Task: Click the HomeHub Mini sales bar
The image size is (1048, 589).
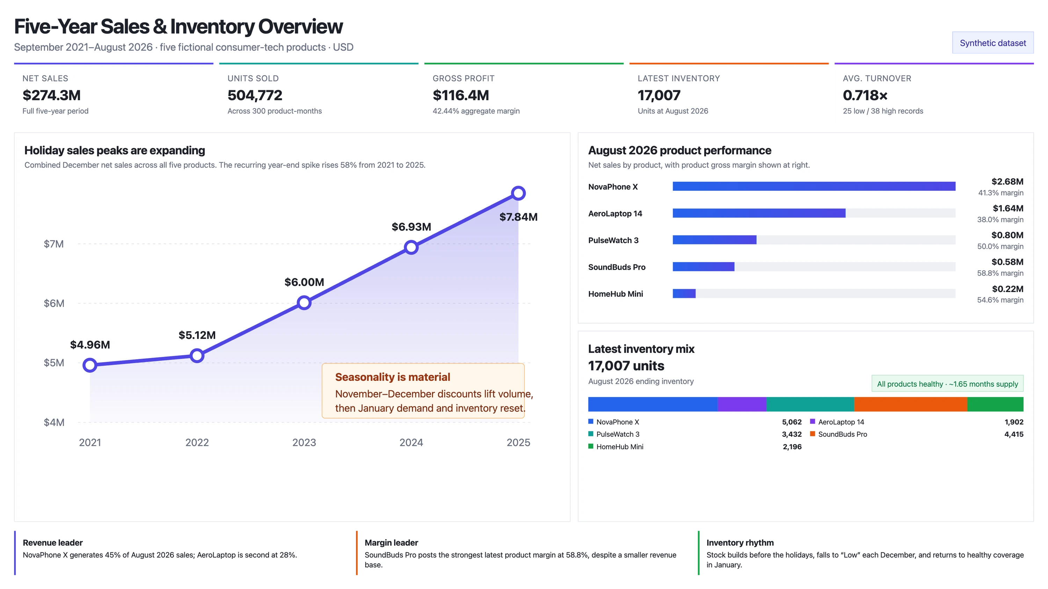Action: (x=684, y=294)
